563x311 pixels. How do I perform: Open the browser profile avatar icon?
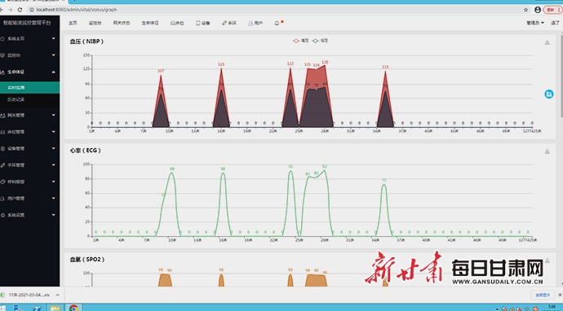click(x=538, y=10)
